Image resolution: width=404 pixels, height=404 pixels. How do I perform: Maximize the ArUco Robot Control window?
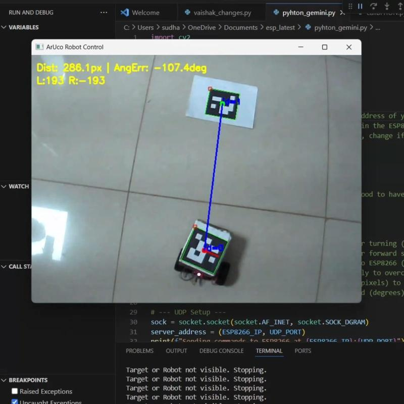(325, 47)
